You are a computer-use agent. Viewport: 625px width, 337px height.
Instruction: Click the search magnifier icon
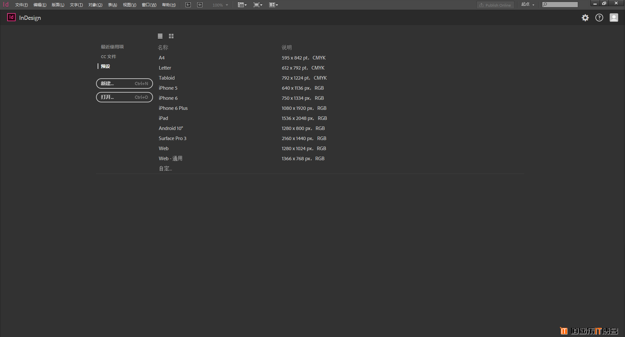(x=545, y=5)
